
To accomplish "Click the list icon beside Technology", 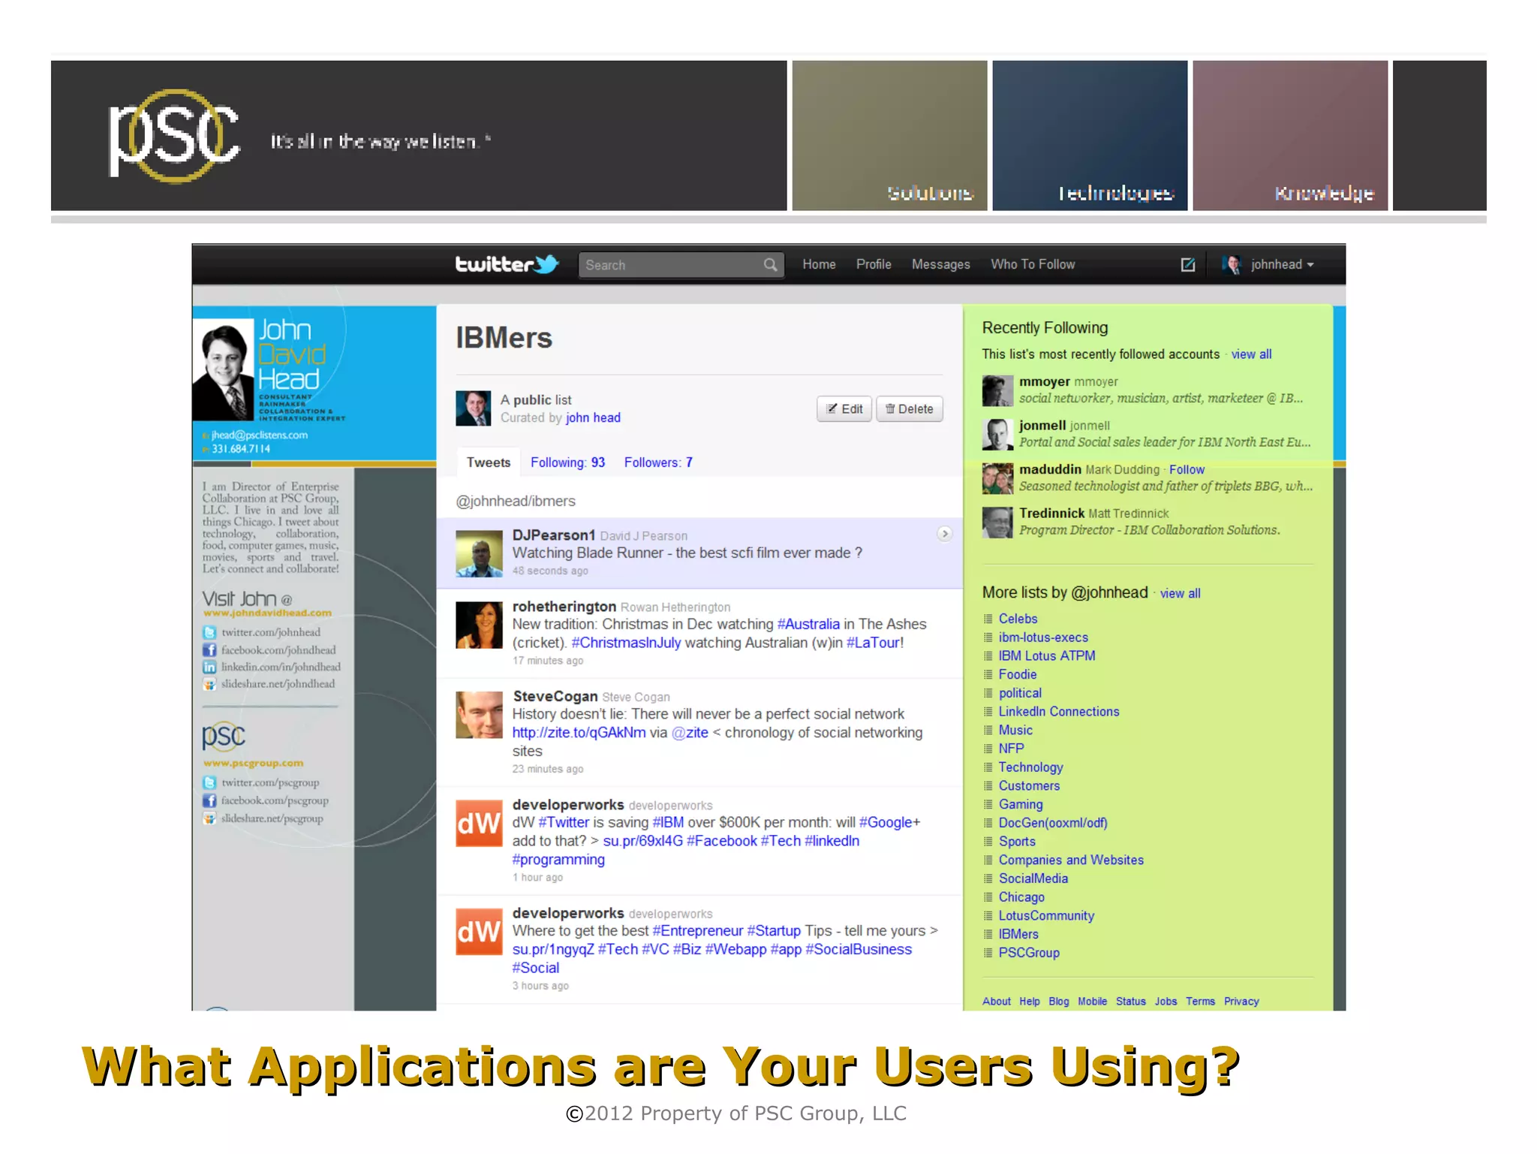I will point(988,767).
